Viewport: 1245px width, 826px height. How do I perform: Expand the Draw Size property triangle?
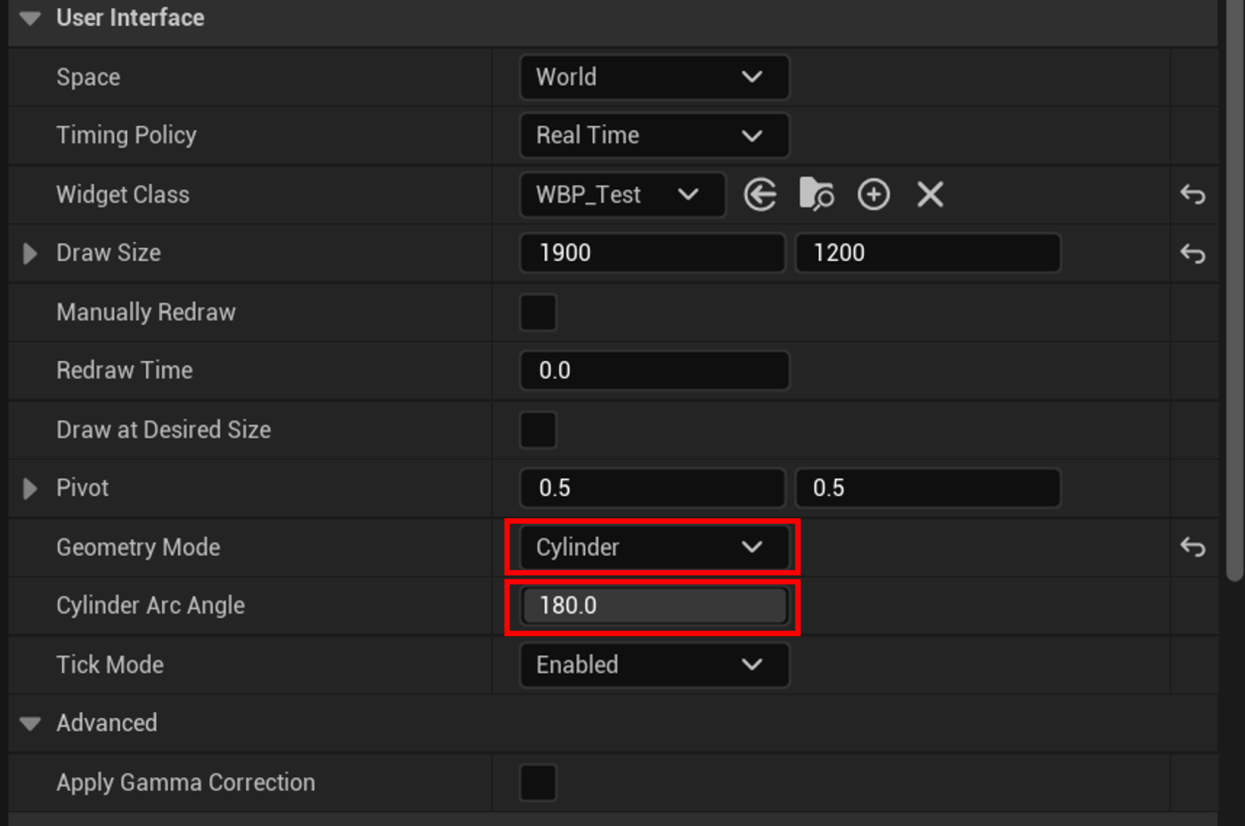click(x=29, y=254)
